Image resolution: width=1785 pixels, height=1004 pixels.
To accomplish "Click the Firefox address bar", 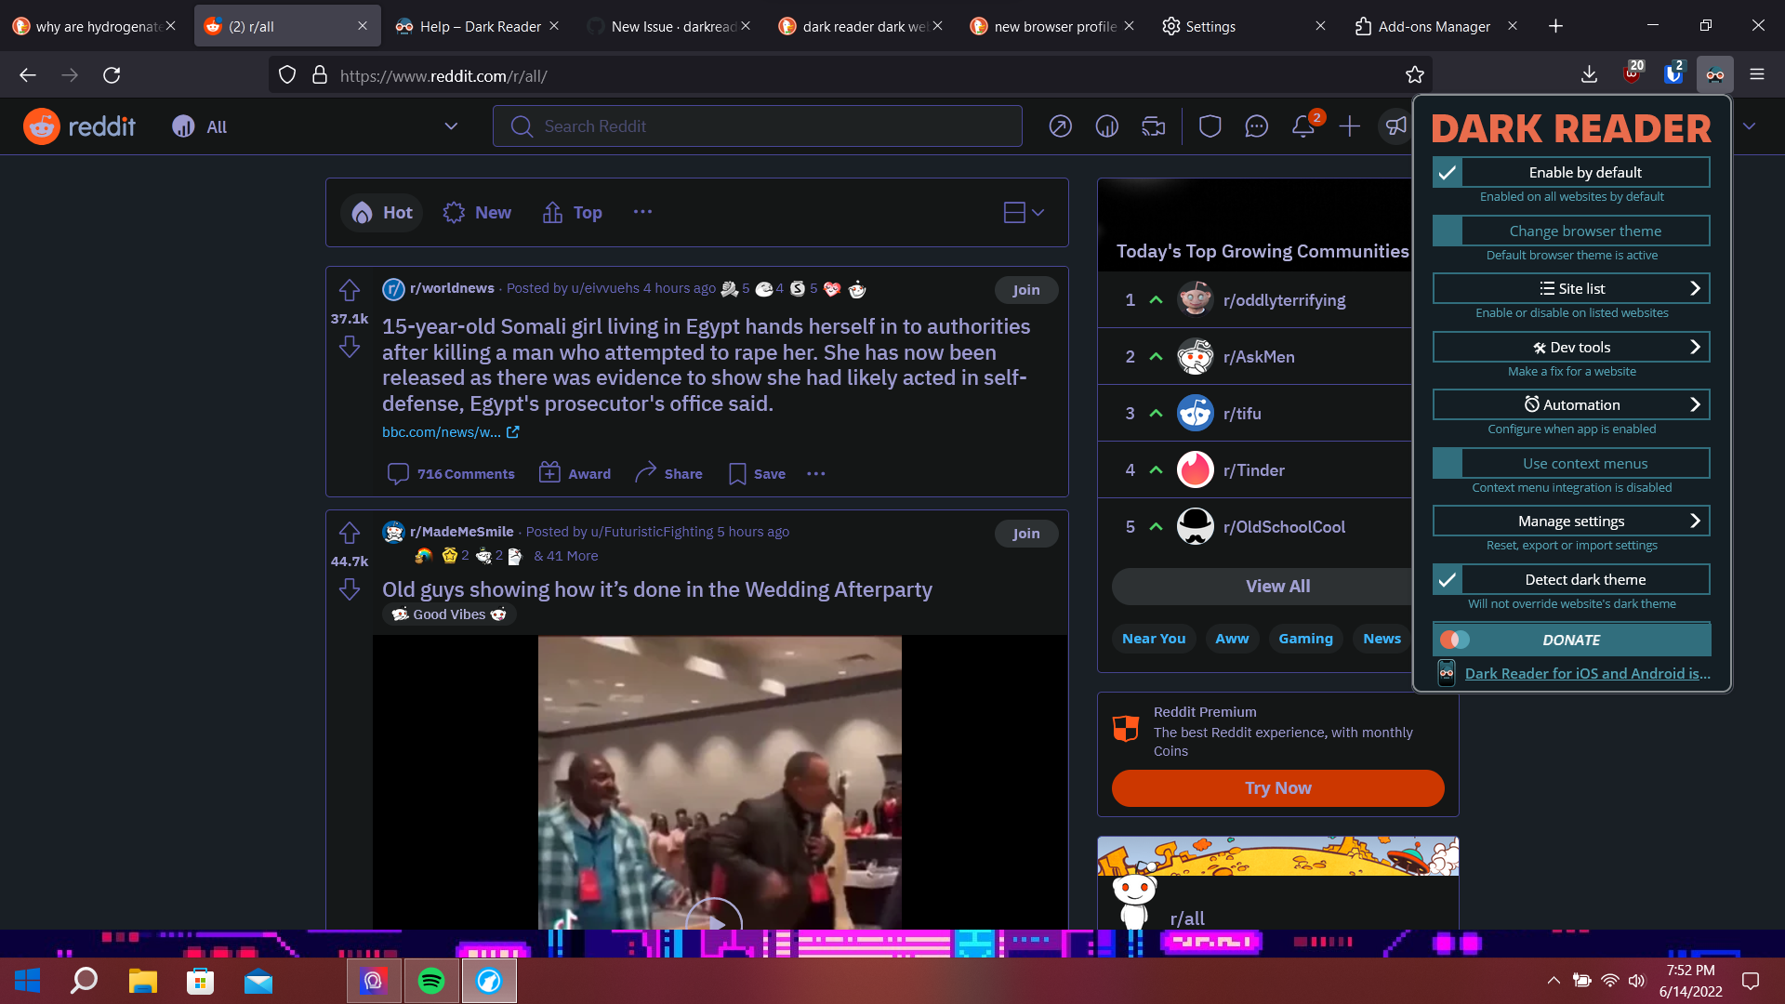I will click(x=851, y=75).
